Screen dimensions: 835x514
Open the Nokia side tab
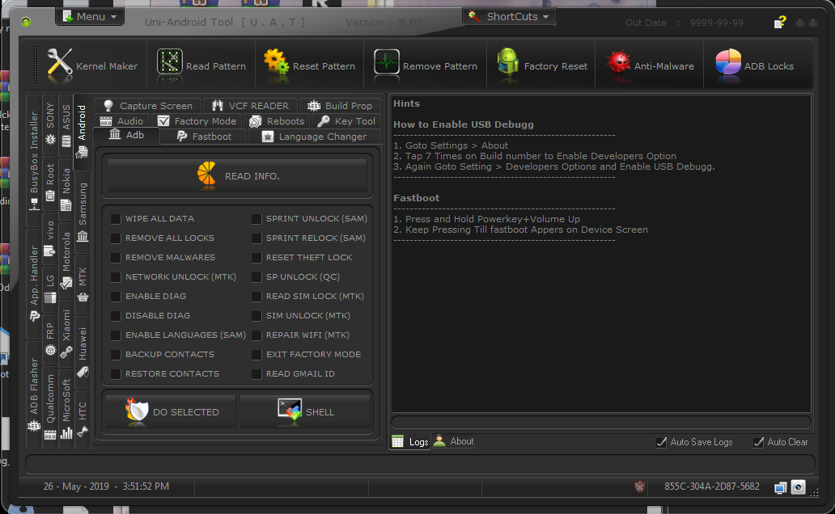click(66, 189)
